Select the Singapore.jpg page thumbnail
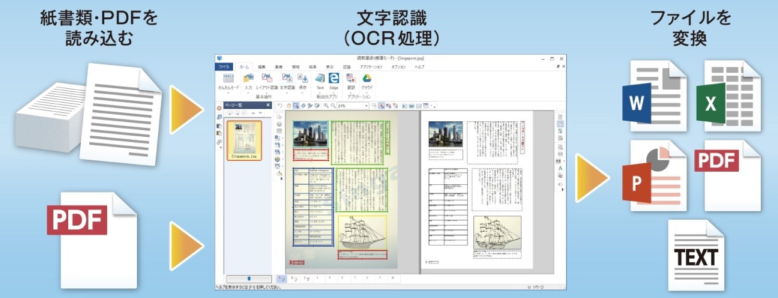The height and width of the screenshot is (298, 778). pyautogui.click(x=244, y=140)
